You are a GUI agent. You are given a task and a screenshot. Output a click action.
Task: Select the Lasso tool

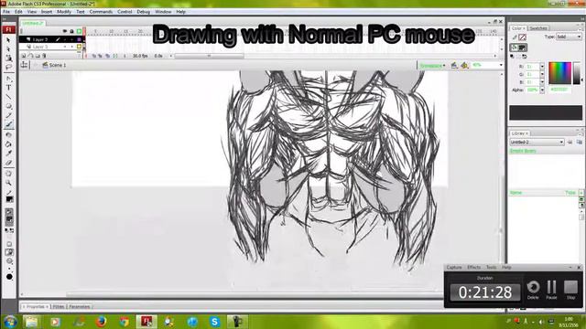(x=8, y=67)
